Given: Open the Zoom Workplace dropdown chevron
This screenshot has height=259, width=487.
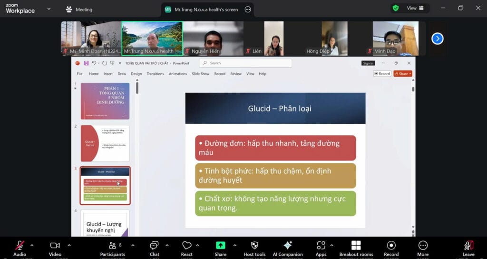Looking at the screenshot, I should (x=49, y=9).
